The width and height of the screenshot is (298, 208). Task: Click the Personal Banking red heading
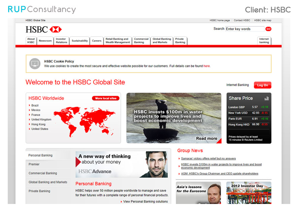(x=94, y=184)
